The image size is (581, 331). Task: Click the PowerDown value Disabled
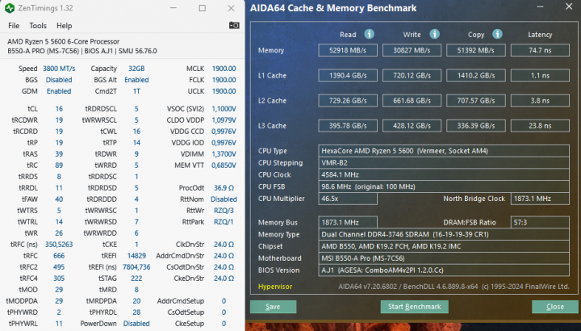point(136,323)
